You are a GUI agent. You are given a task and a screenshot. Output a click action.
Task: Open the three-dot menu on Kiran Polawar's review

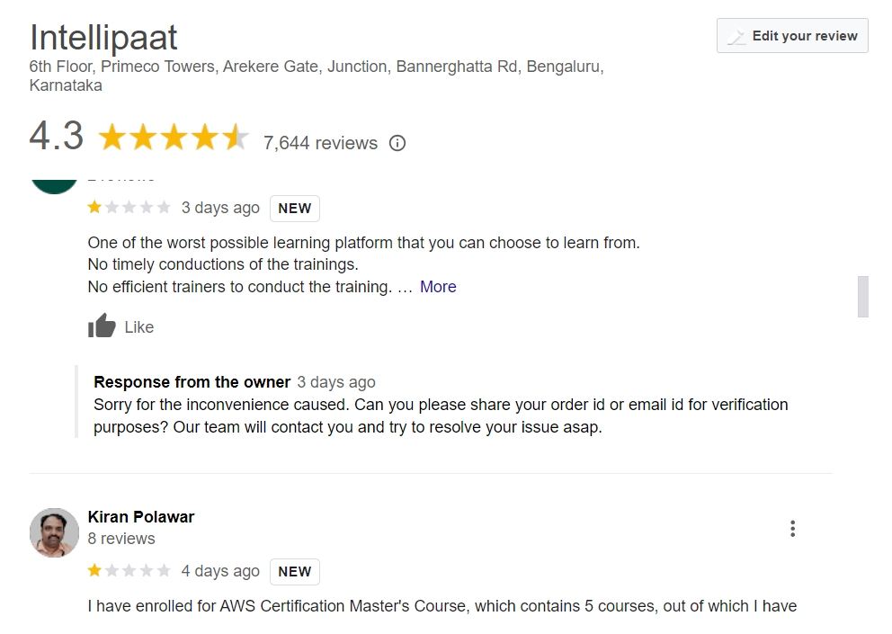792,529
